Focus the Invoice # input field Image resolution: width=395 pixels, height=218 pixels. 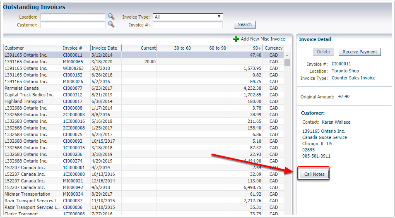click(x=188, y=25)
